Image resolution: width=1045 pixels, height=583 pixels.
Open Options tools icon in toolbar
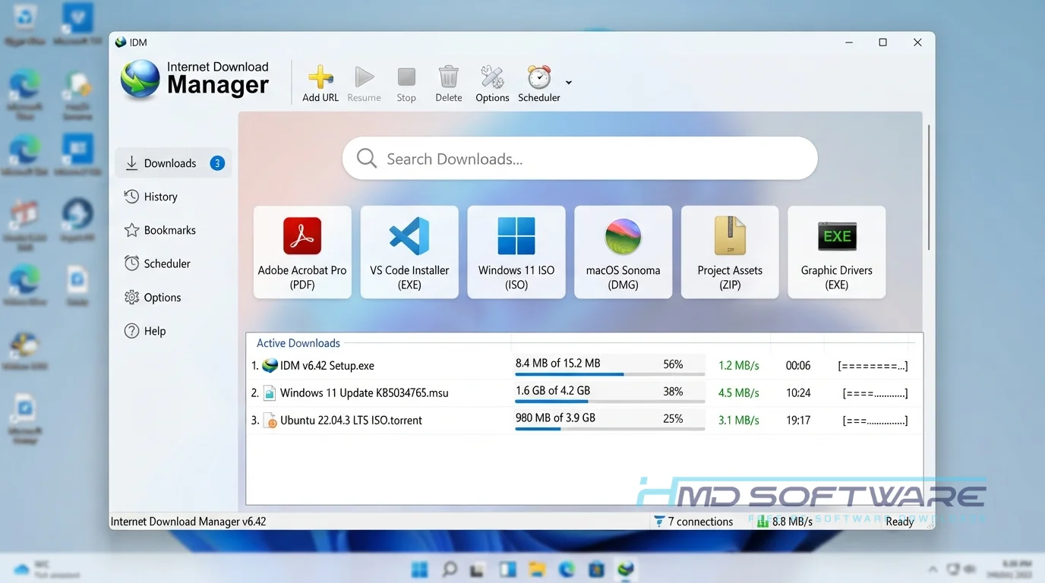click(492, 77)
